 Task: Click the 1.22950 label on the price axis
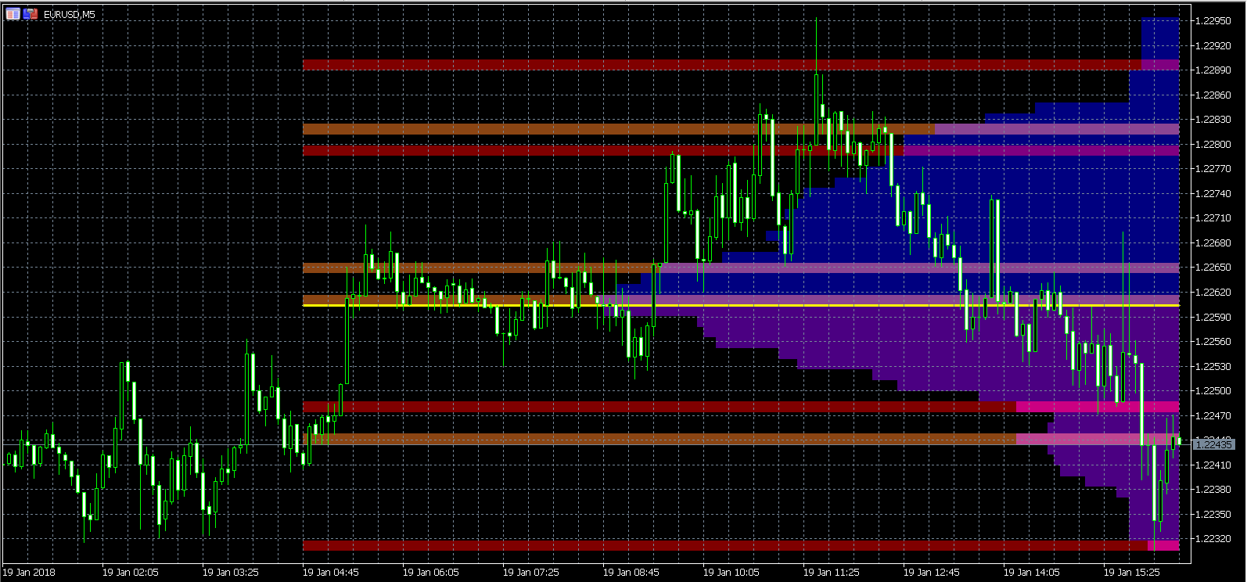pos(1213,21)
